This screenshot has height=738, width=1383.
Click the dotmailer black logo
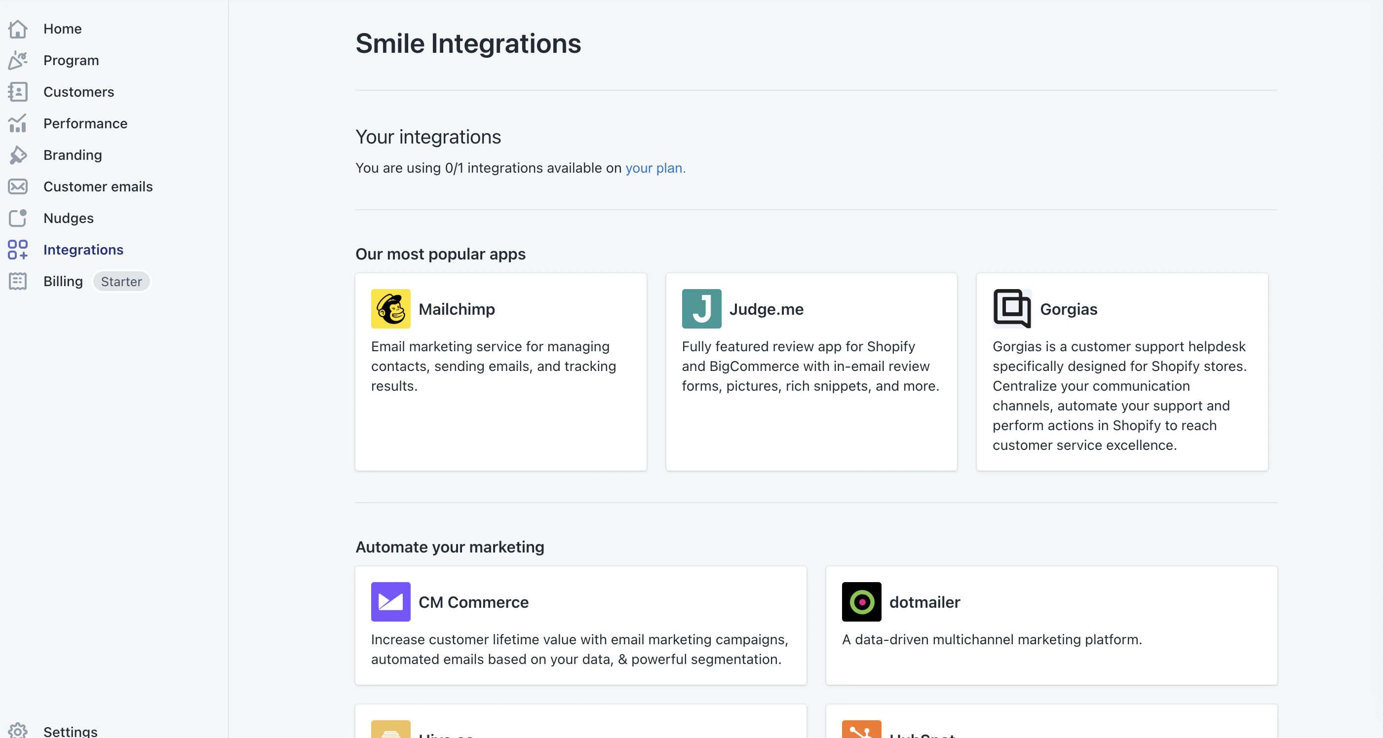(861, 602)
